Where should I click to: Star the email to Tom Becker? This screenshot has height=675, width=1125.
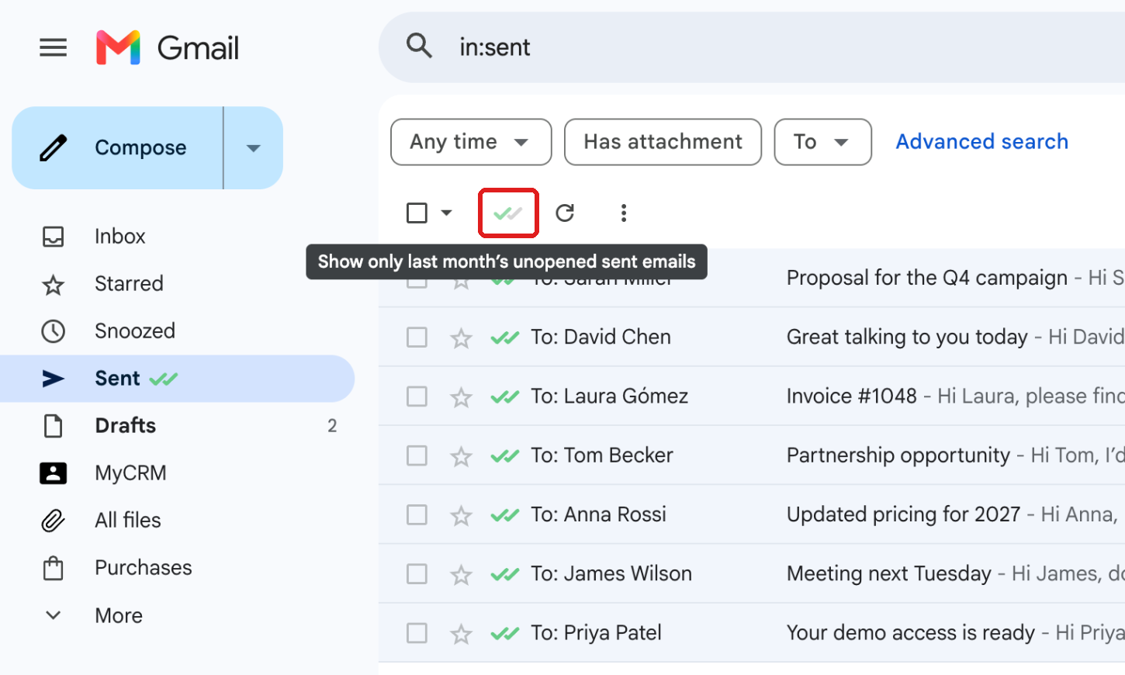click(x=461, y=455)
